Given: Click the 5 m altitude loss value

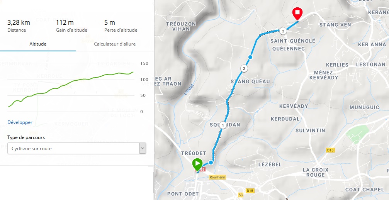Looking at the screenshot, I should pos(110,22).
